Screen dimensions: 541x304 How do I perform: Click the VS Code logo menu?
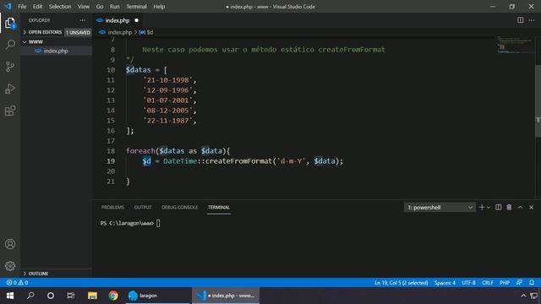[8, 7]
